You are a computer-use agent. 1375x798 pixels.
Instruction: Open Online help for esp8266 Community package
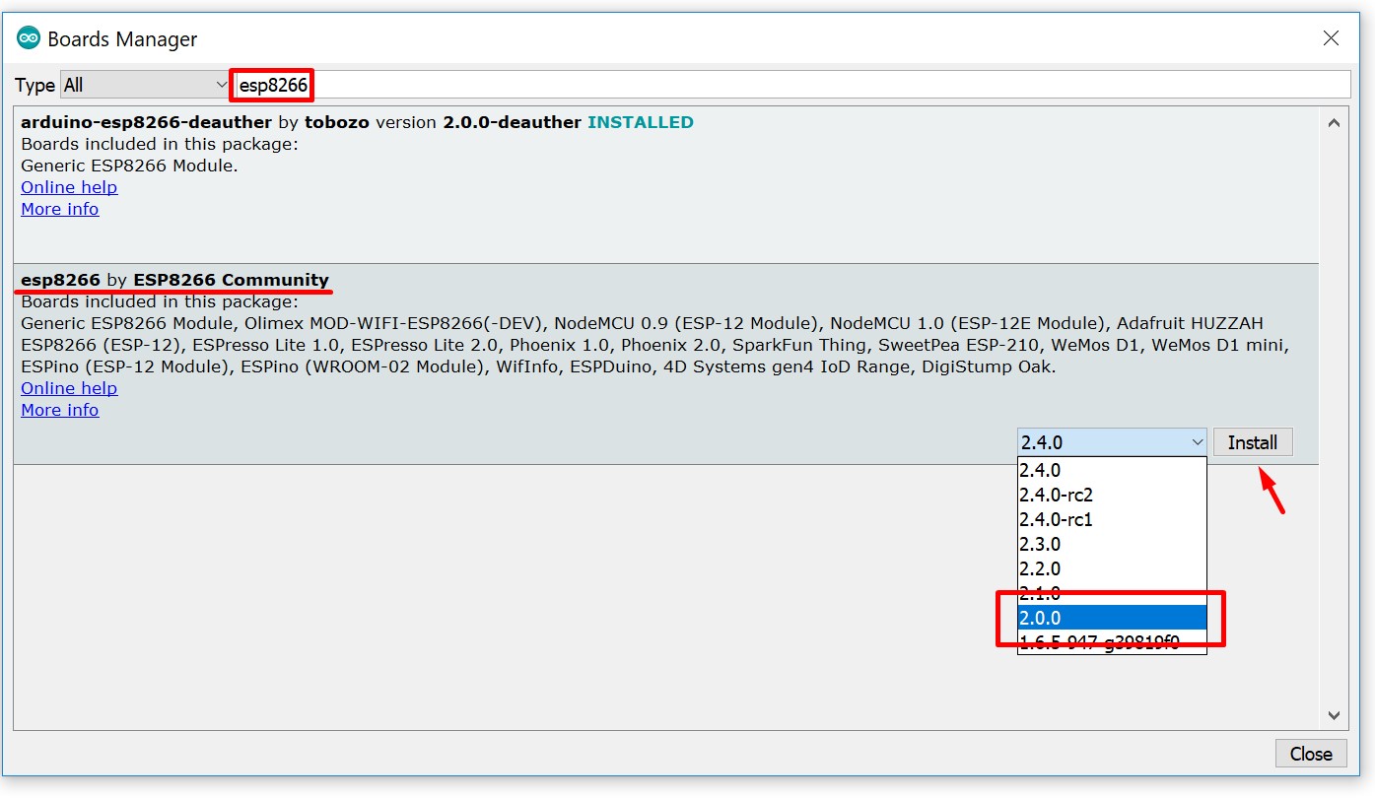[69, 388]
